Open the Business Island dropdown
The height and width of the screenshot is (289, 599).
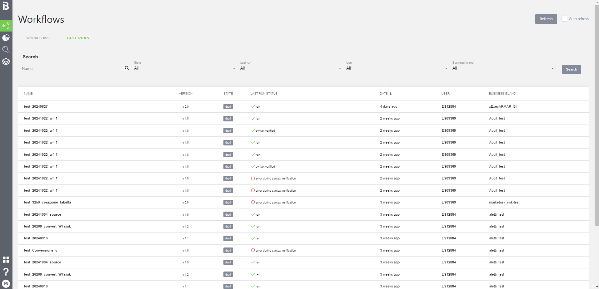tap(503, 68)
